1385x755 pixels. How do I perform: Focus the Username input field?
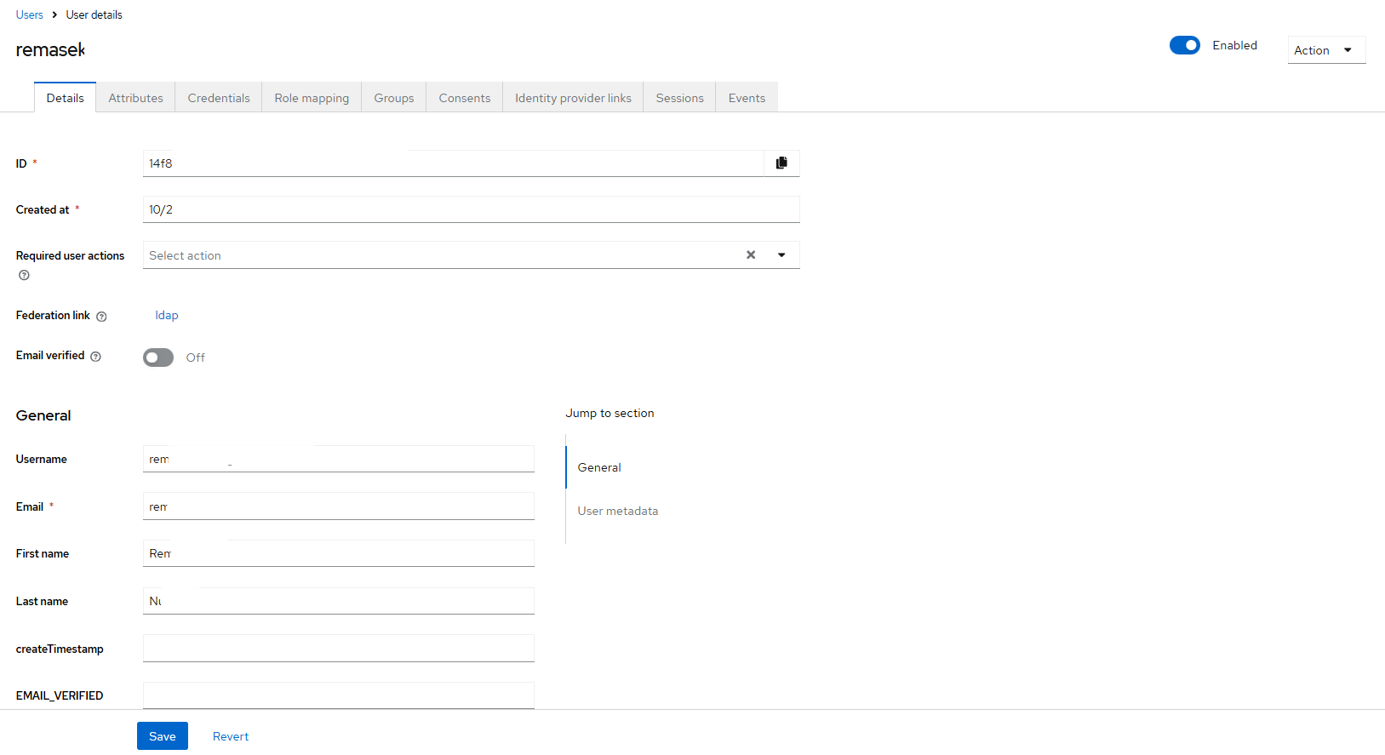pyautogui.click(x=339, y=459)
